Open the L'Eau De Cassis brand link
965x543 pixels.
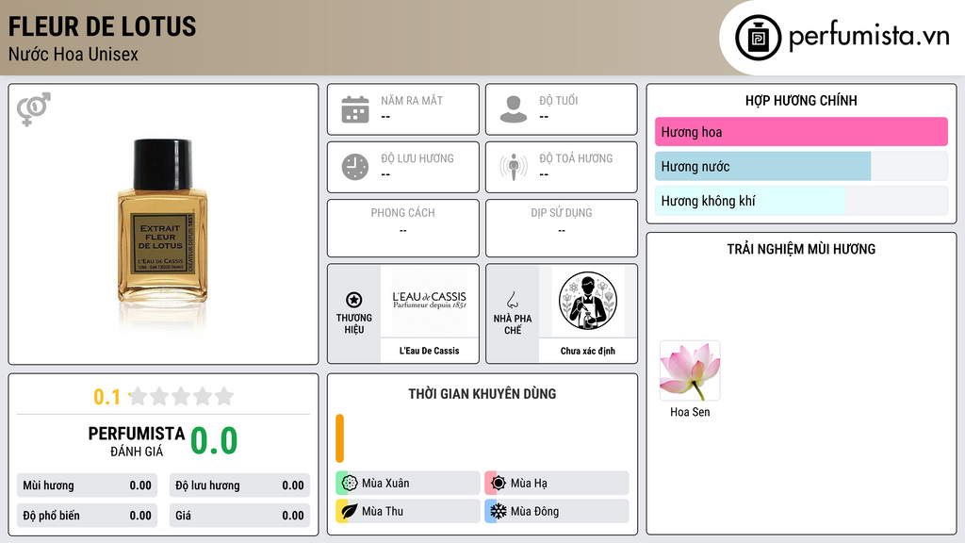(x=429, y=351)
